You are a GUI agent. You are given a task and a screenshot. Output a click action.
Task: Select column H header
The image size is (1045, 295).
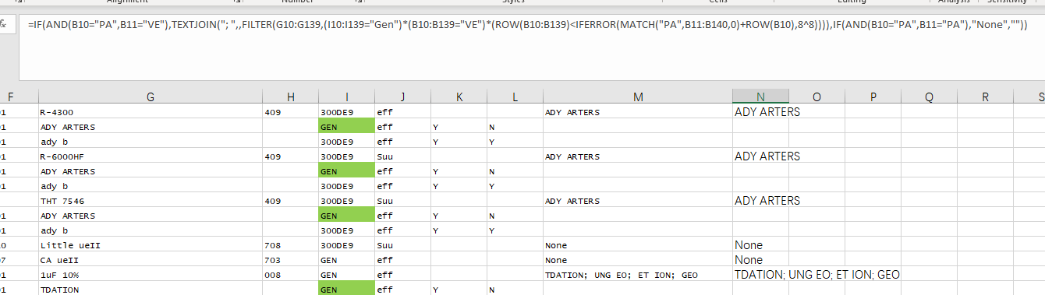click(290, 97)
